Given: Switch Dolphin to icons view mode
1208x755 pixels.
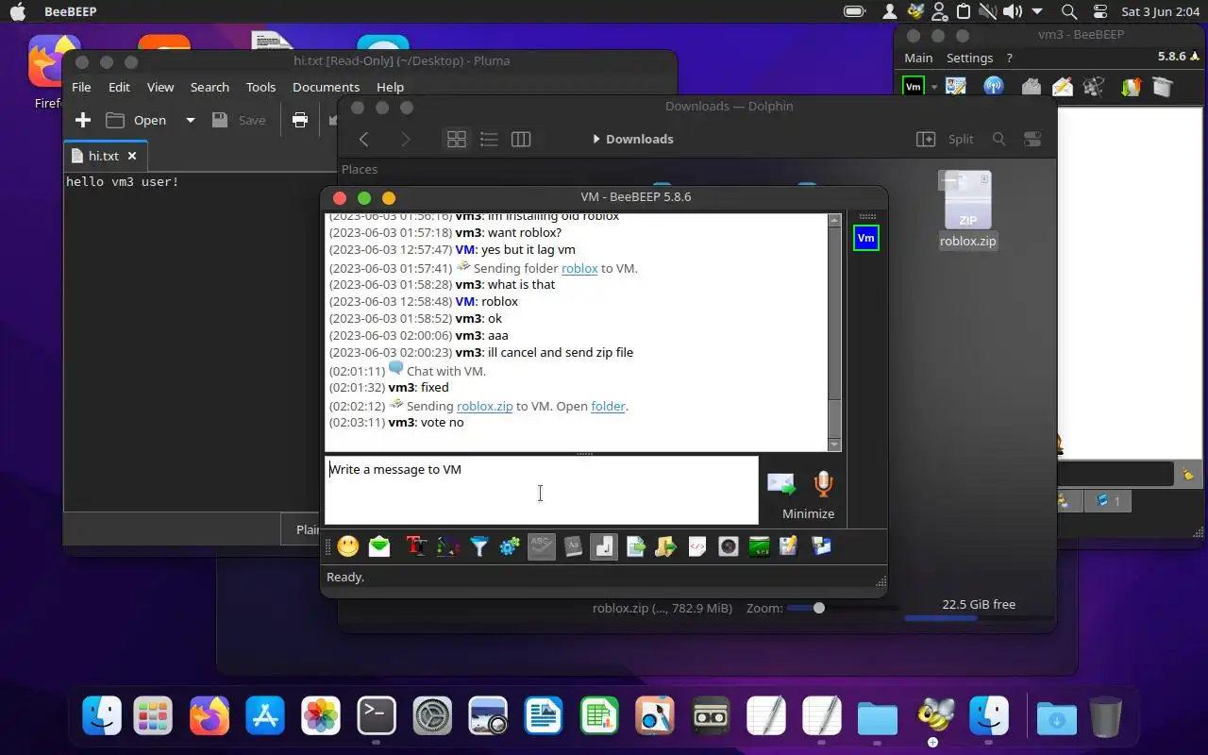Looking at the screenshot, I should 457,139.
